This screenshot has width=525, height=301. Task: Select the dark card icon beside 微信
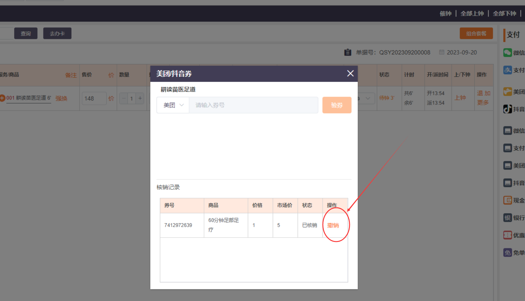pyautogui.click(x=508, y=131)
